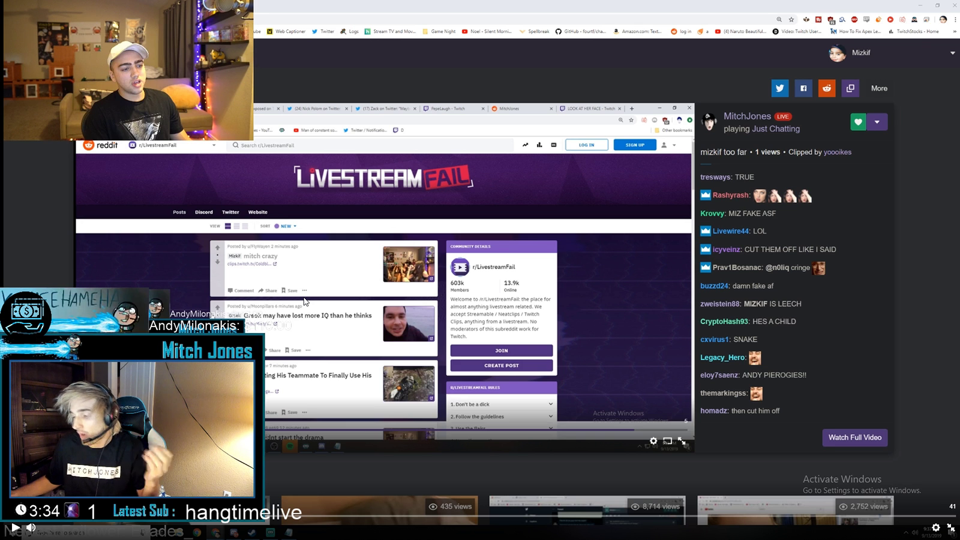Click the reddit LOG IN button
This screenshot has width=960, height=540.
[x=586, y=145]
